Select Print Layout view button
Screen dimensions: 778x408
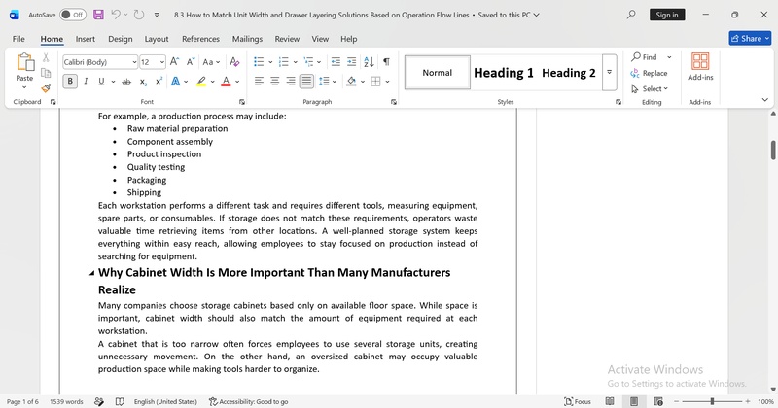[634, 401]
